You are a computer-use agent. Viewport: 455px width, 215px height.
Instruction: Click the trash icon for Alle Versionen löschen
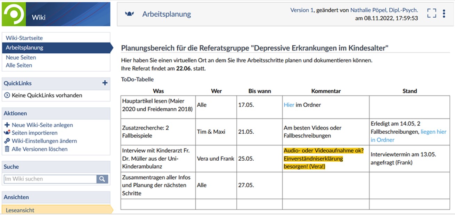tap(7, 149)
